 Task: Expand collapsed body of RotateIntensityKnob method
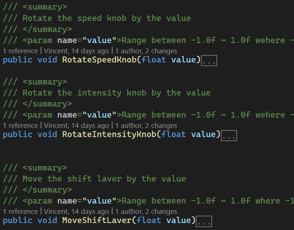pyautogui.click(x=229, y=136)
